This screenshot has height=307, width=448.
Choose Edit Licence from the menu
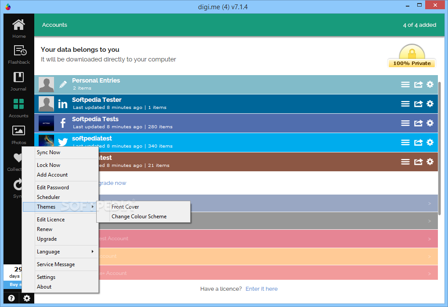[x=51, y=220]
